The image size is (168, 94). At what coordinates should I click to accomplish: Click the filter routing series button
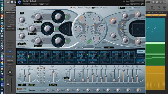104,43
